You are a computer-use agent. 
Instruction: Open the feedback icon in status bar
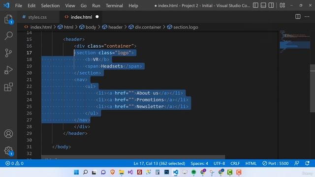(297, 163)
